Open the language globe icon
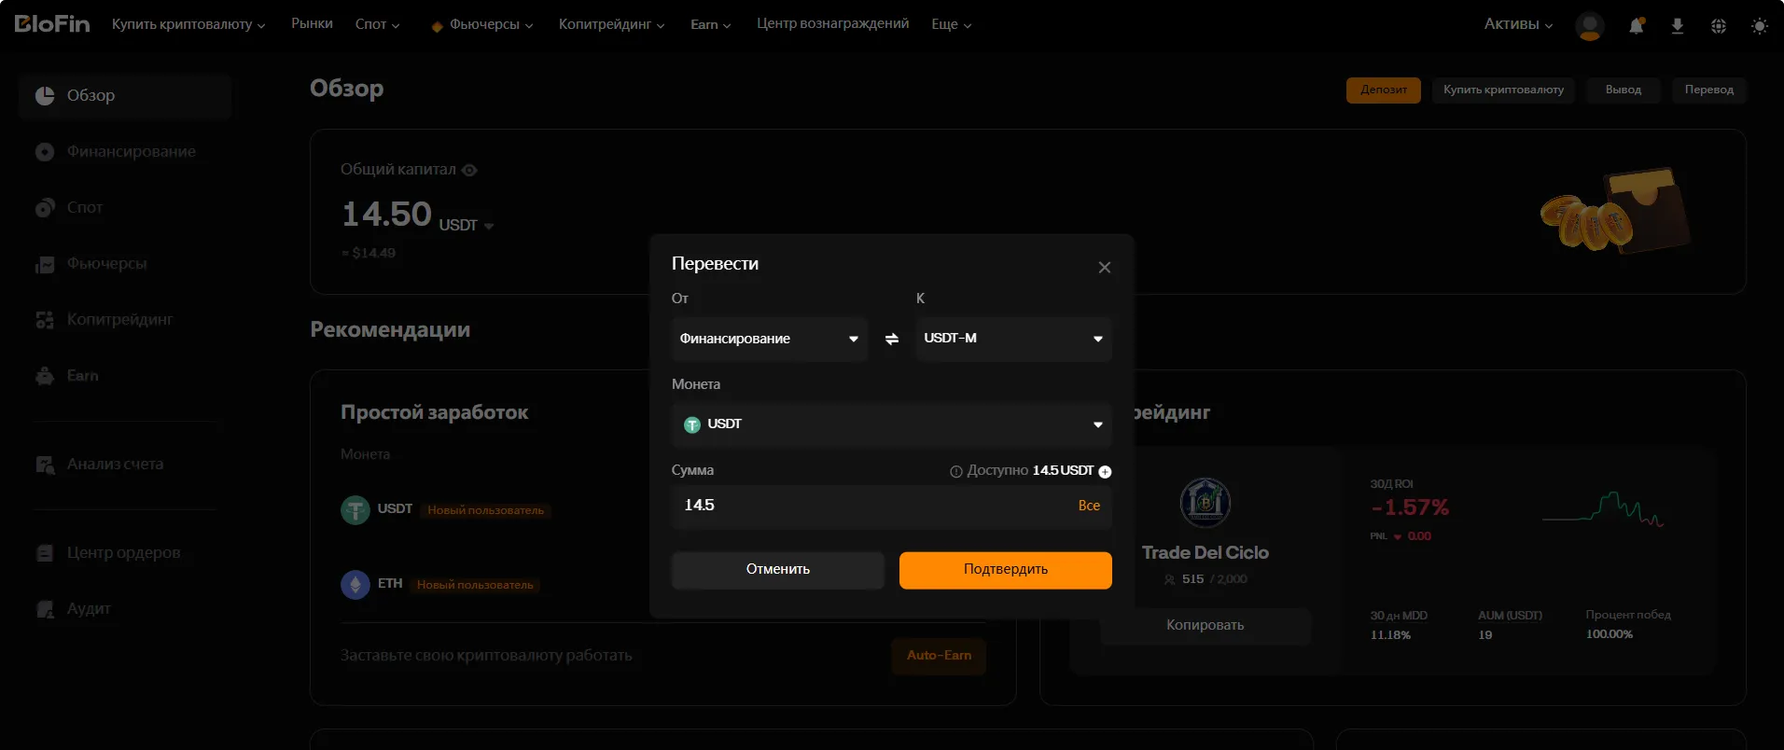This screenshot has height=750, width=1784. click(x=1719, y=26)
